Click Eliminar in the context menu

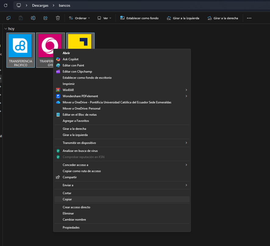coord(122,213)
